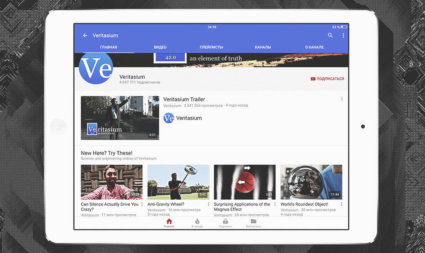The height and width of the screenshot is (253, 425).
Task: Open the КАНАЛЫ tab
Action: click(x=263, y=47)
